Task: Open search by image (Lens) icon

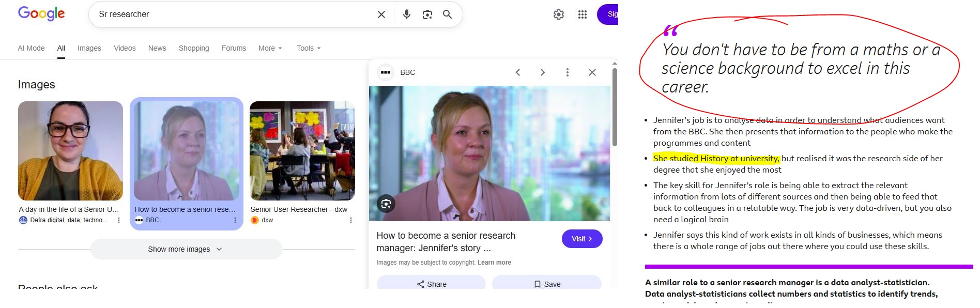Action: tap(427, 14)
